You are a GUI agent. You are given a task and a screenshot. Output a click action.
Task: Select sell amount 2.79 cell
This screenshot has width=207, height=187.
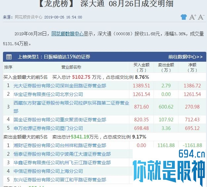[166, 86]
